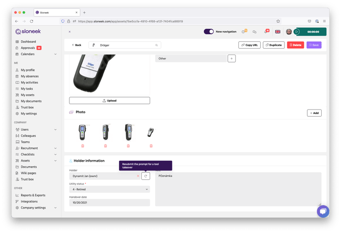
Task: Open My tasks
Action: click(x=27, y=89)
